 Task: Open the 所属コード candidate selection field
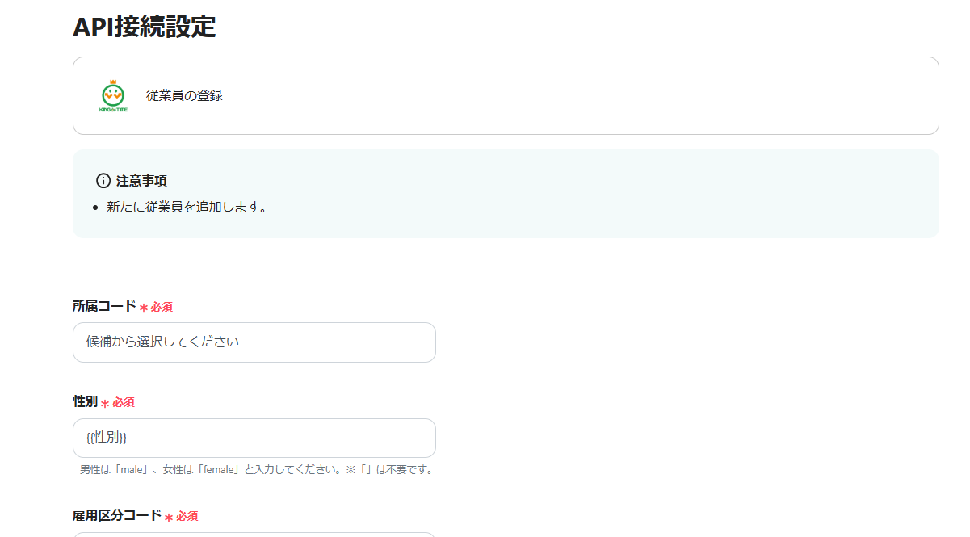[254, 342]
